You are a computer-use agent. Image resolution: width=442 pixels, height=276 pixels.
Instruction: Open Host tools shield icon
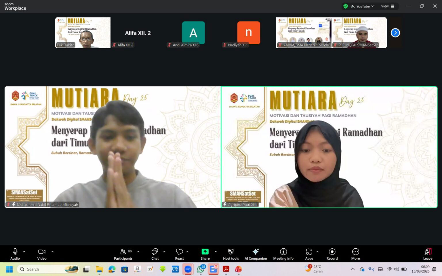click(x=231, y=254)
